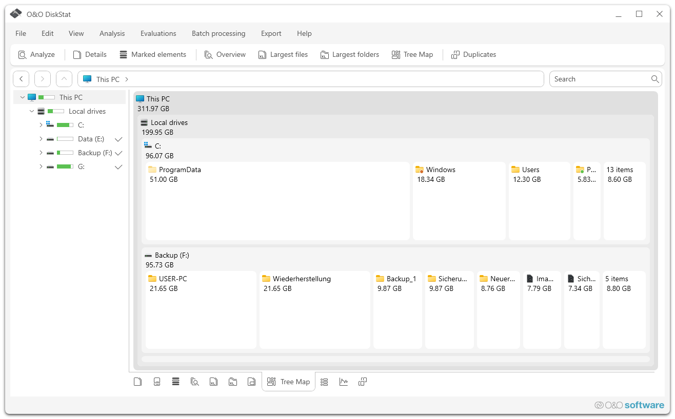The image size is (675, 419).
Task: Collapse the Local drives tree node
Action: (32, 111)
